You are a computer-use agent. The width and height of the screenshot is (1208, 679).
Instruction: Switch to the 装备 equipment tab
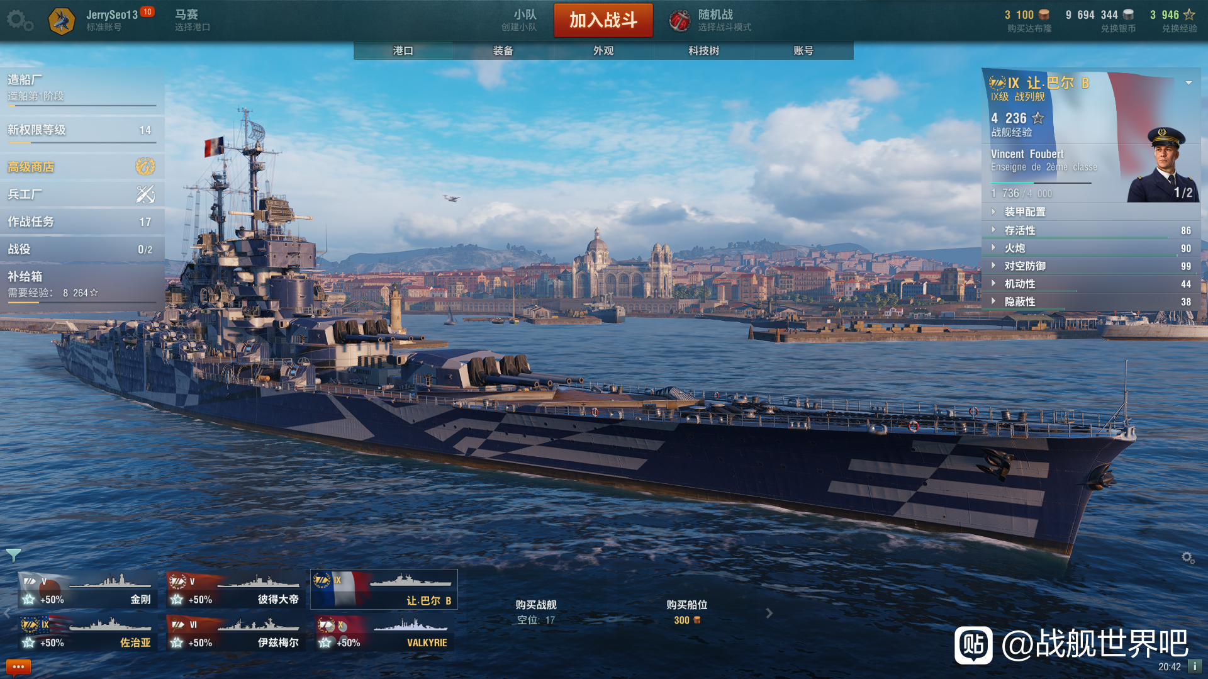tap(503, 50)
